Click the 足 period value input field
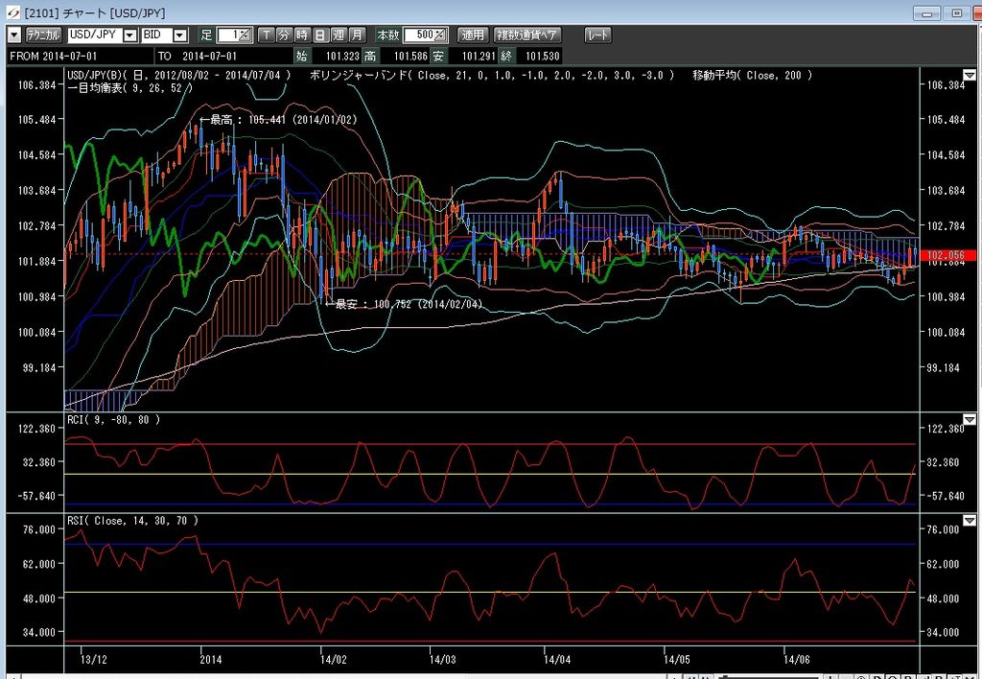The image size is (982, 679). (229, 35)
